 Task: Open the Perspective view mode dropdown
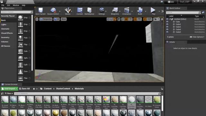coord(46,19)
